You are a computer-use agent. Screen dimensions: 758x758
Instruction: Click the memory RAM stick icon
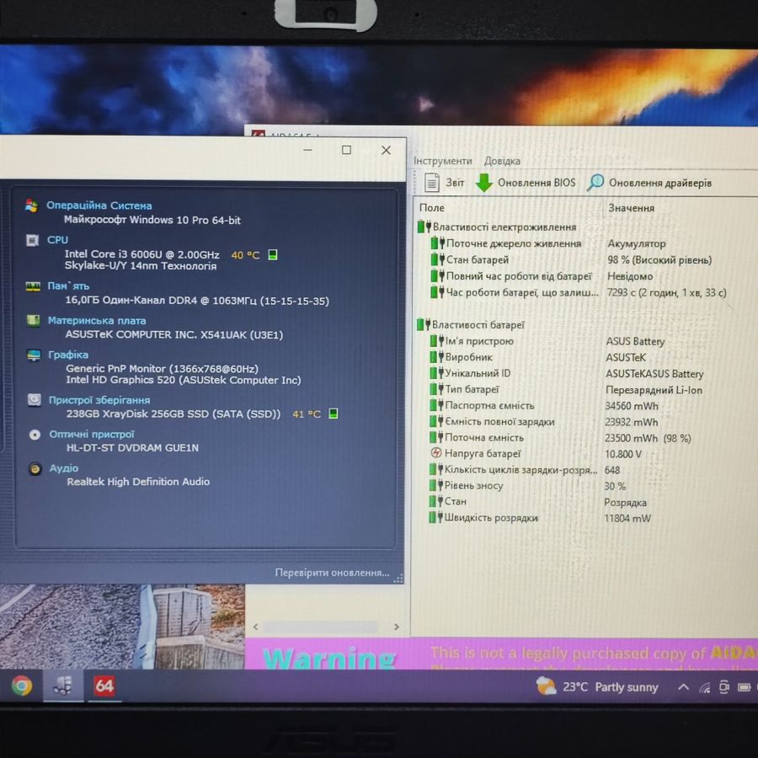tap(33, 286)
